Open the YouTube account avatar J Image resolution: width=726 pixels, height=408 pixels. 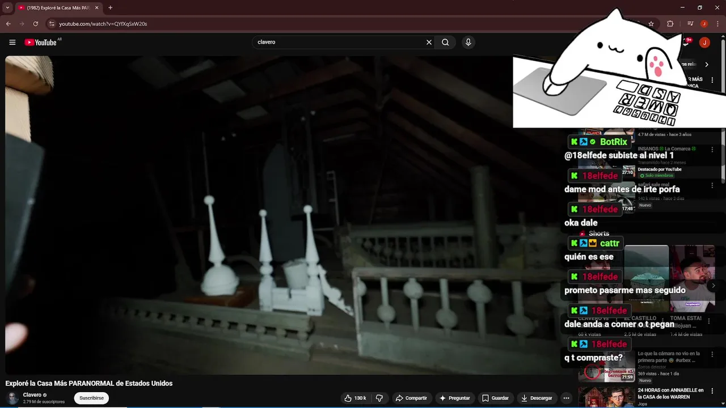704,42
